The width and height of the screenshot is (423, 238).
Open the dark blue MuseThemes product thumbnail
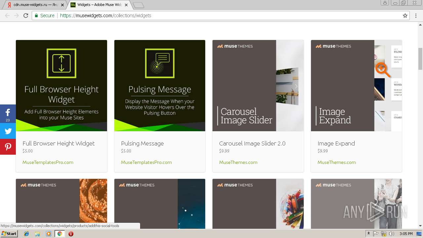pyautogui.click(x=160, y=204)
